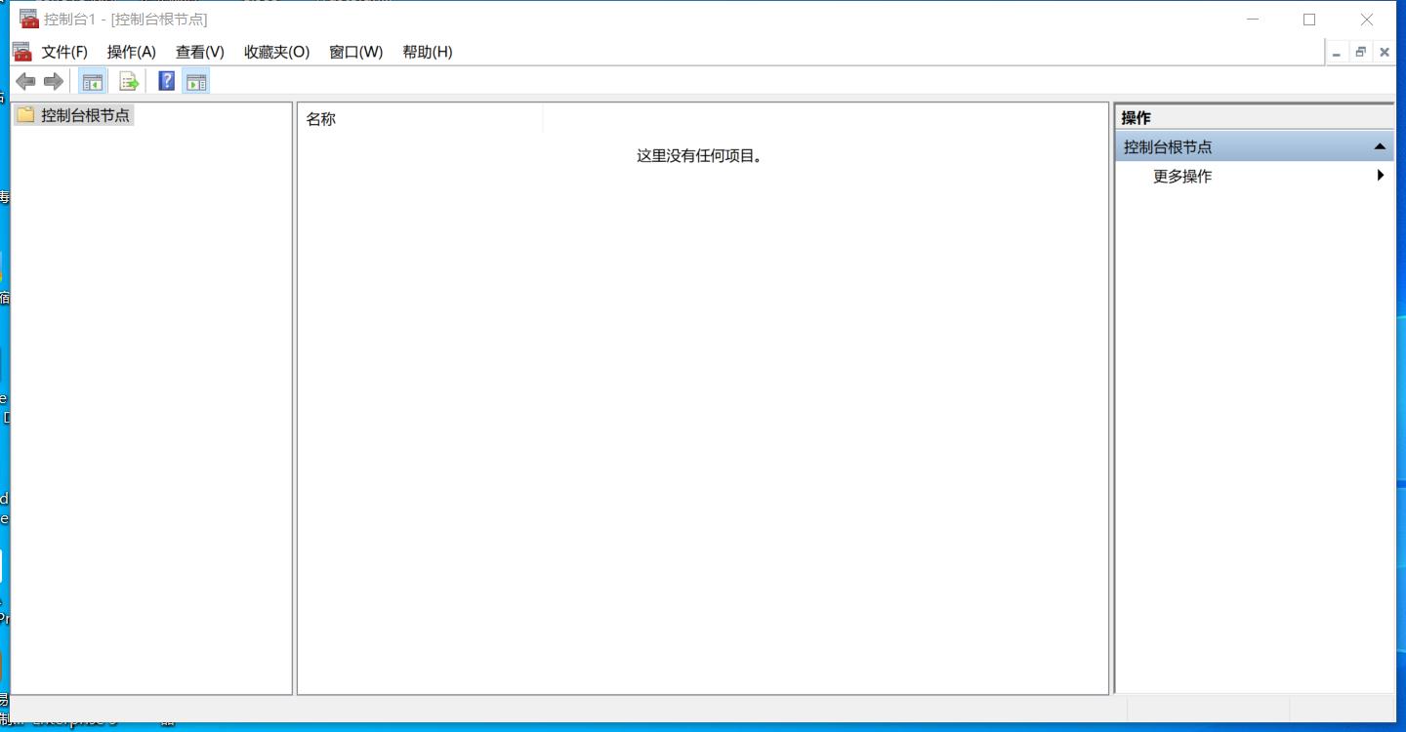1406x732 pixels.
Task: Open the 操作(A) menu
Action: [x=131, y=52]
